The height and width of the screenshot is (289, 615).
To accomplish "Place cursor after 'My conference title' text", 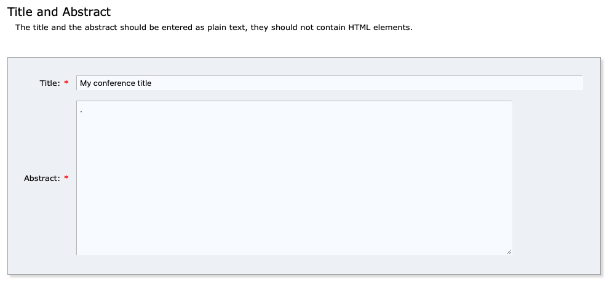I will click(152, 83).
